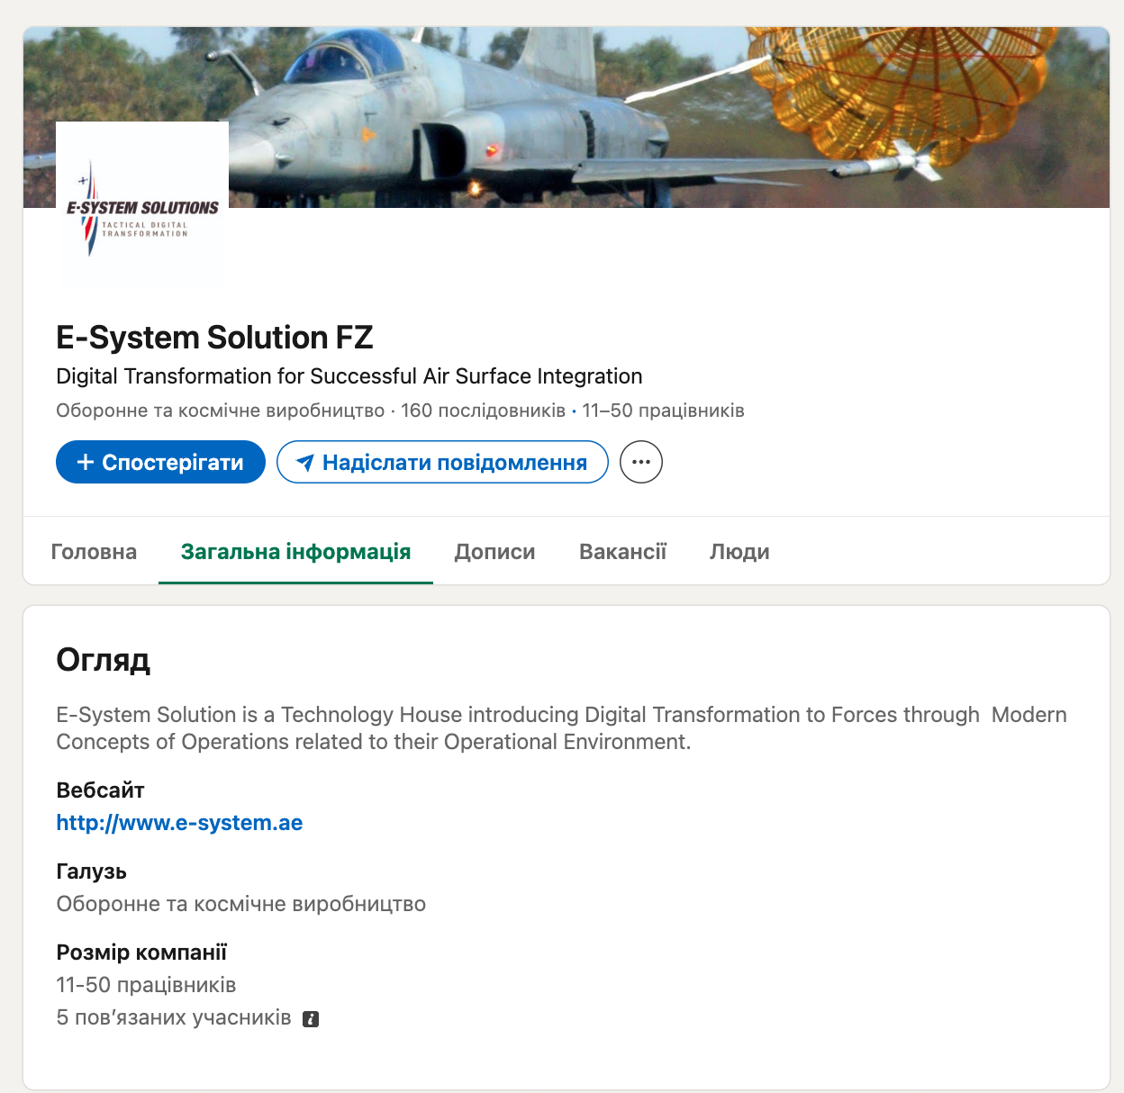The height and width of the screenshot is (1093, 1124).
Task: Click the E-System Solution FZ company title
Action: [x=214, y=337]
